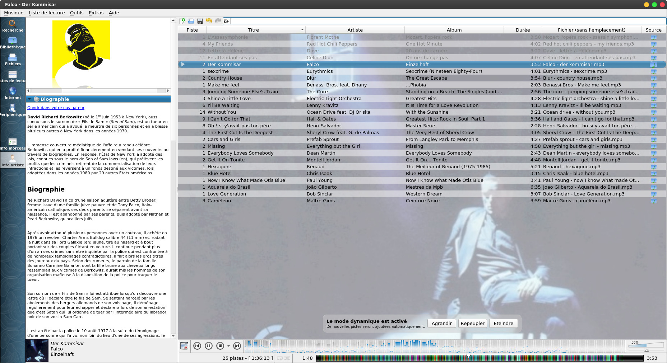Image resolution: width=667 pixels, height=363 pixels.
Task: Click the save playlist floppy icon
Action: coord(200,21)
